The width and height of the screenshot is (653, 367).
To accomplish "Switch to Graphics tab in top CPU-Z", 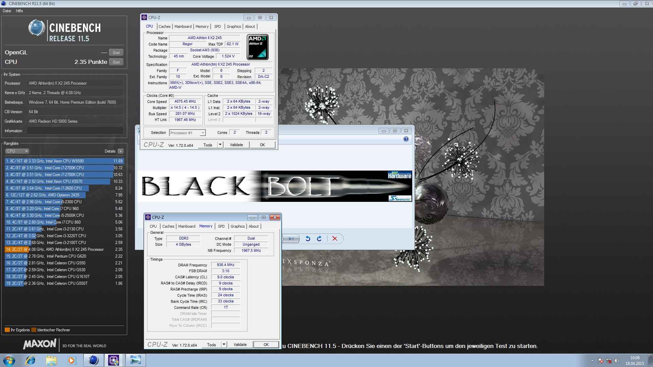I will coord(234,27).
